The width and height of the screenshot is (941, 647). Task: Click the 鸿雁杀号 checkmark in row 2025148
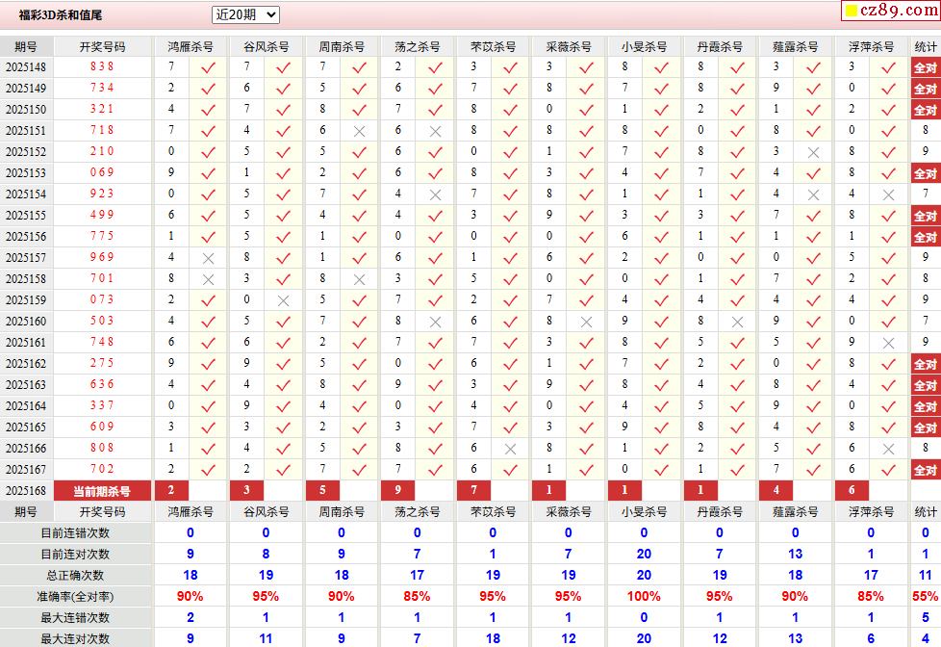(x=208, y=68)
